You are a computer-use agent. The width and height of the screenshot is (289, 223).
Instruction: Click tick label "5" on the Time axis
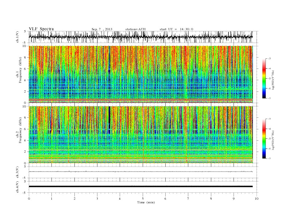(143, 199)
